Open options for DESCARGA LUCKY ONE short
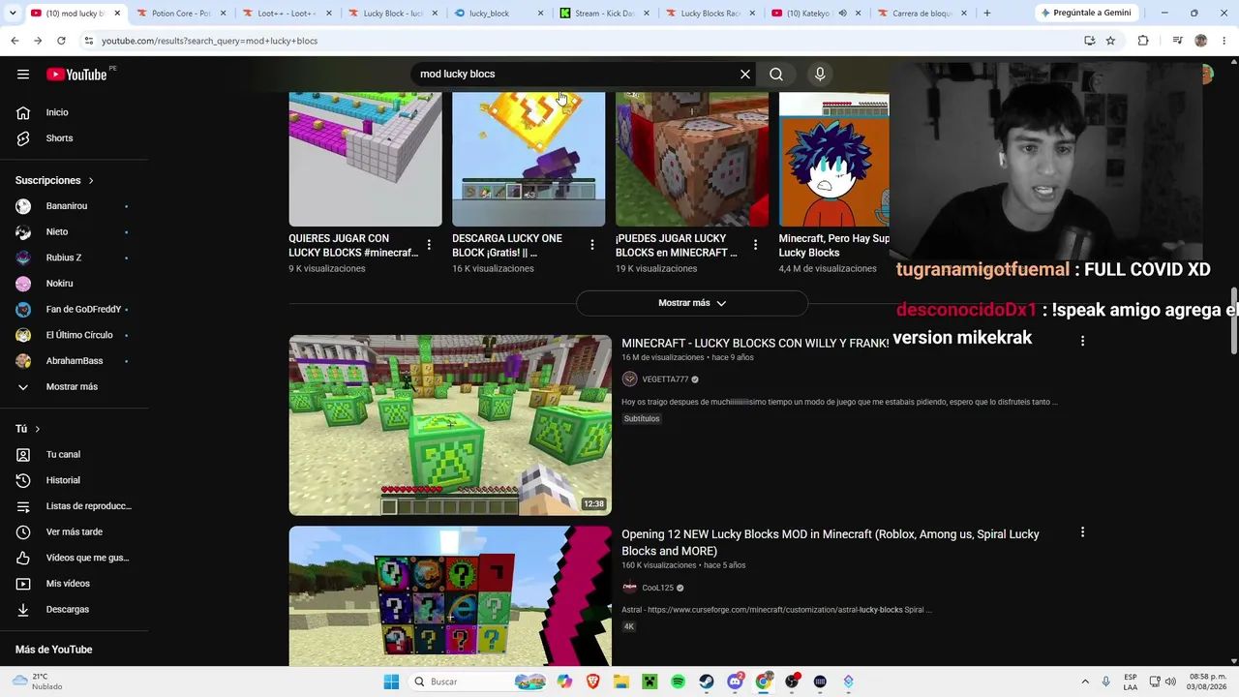Screen dimensions: 1239x697 click(x=592, y=245)
